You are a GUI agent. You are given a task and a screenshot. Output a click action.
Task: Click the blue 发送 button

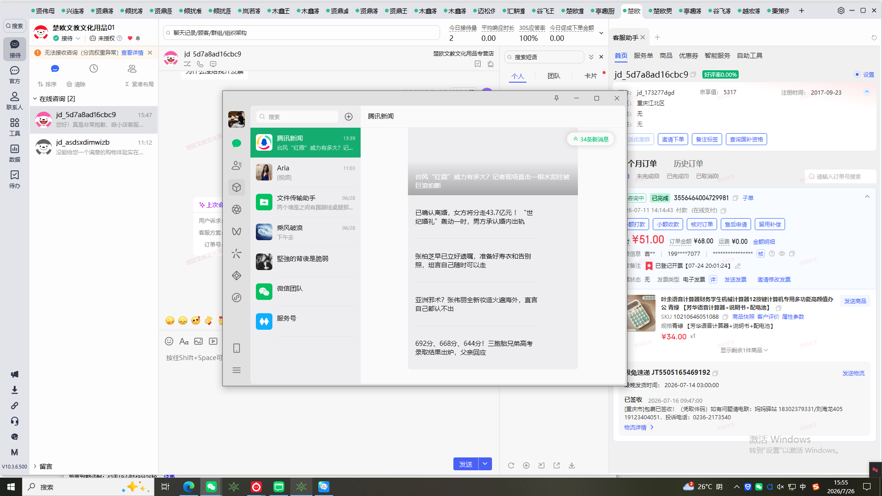click(x=466, y=464)
